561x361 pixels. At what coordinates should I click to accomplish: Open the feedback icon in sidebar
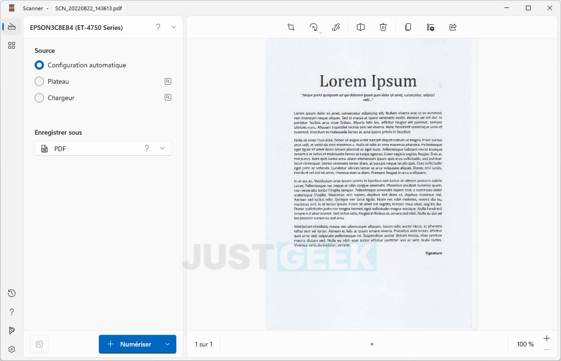[12, 330]
